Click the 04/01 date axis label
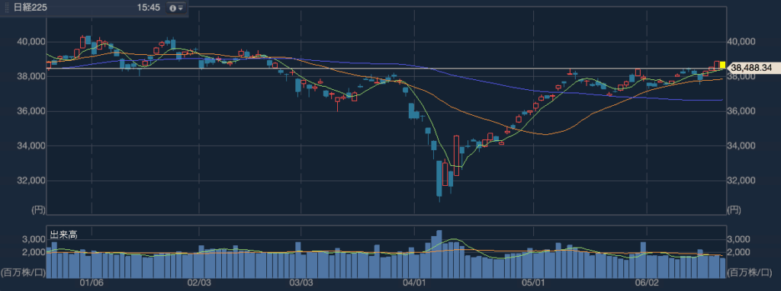This screenshot has height=291, width=781. click(x=414, y=283)
